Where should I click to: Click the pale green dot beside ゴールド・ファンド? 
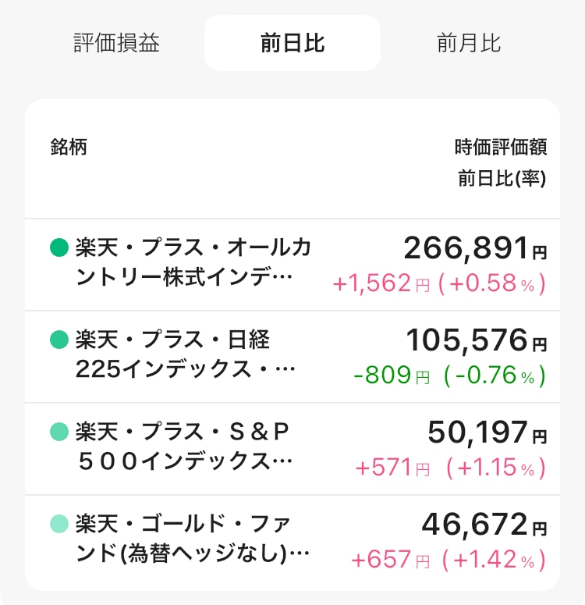59,523
